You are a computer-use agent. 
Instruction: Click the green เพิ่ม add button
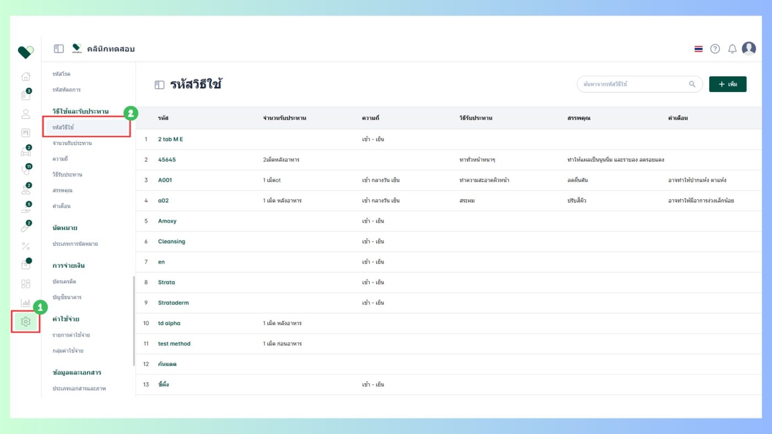(727, 84)
